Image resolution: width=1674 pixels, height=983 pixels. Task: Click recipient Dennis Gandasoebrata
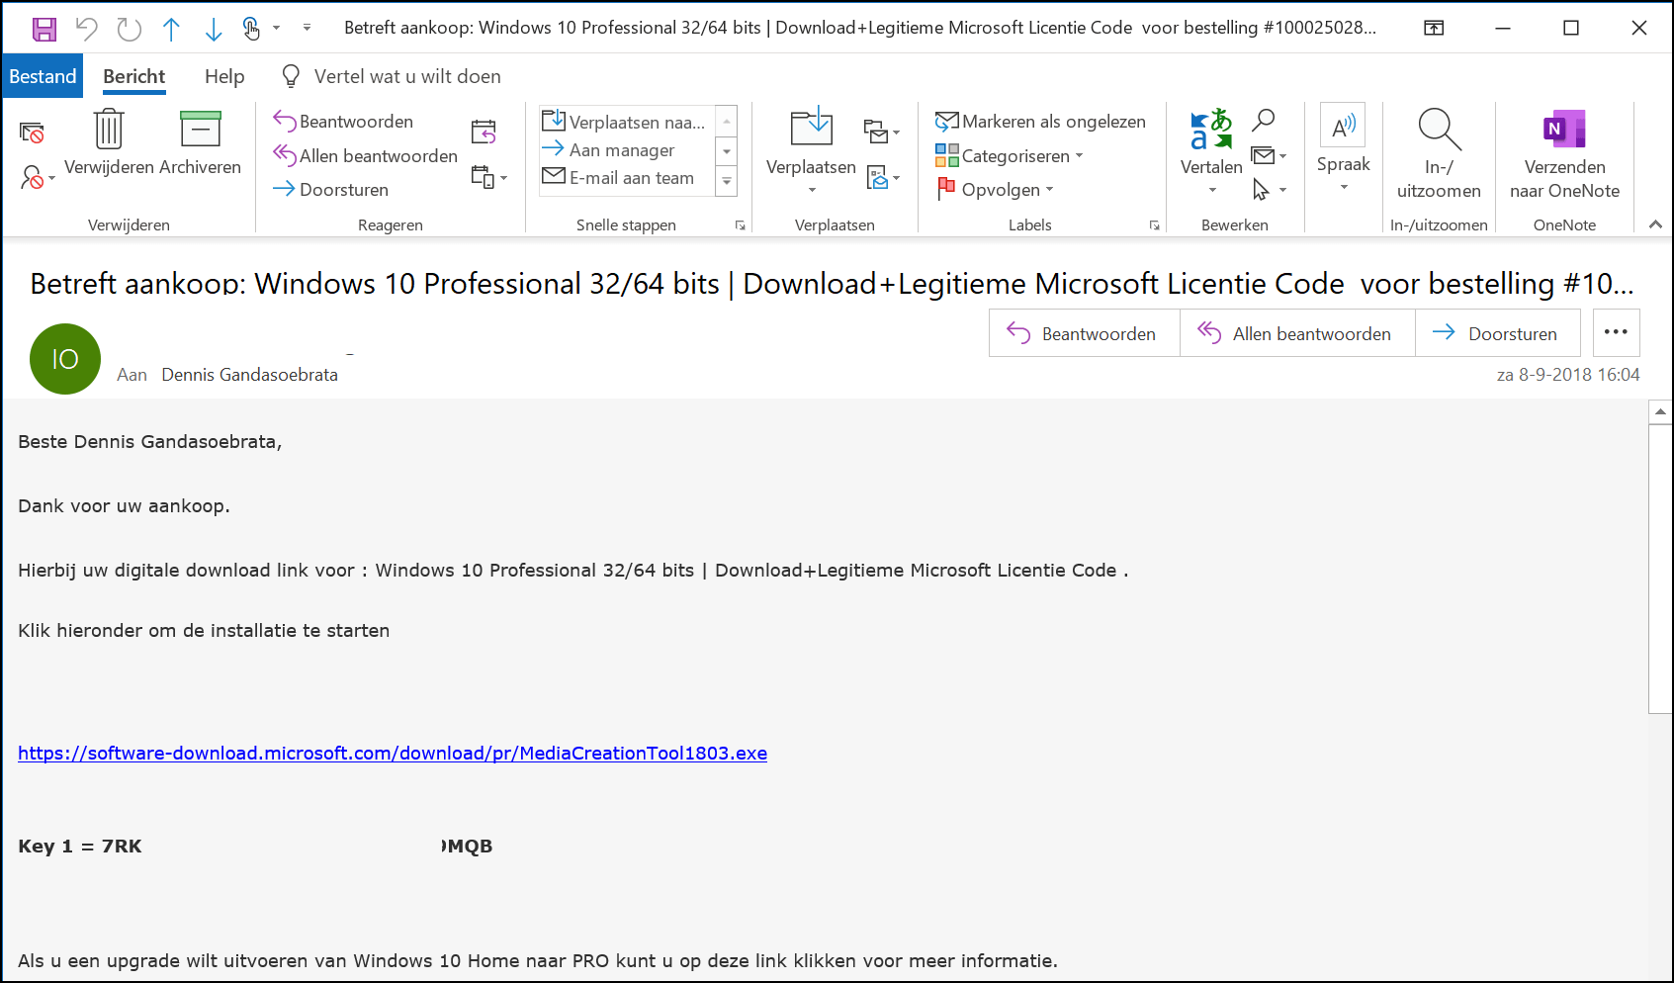tap(249, 375)
